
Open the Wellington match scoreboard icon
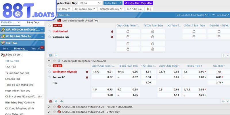tap(56, 101)
